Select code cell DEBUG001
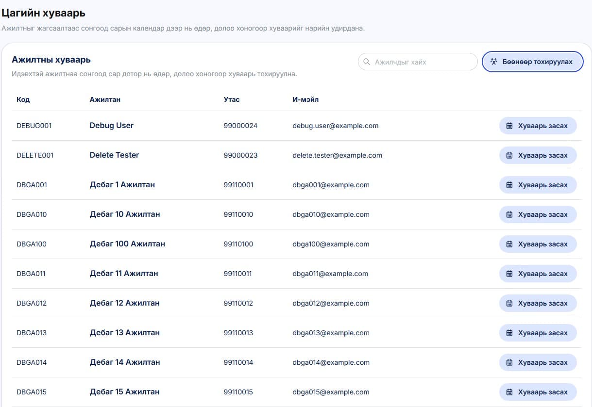The height and width of the screenshot is (407, 592). tap(34, 126)
